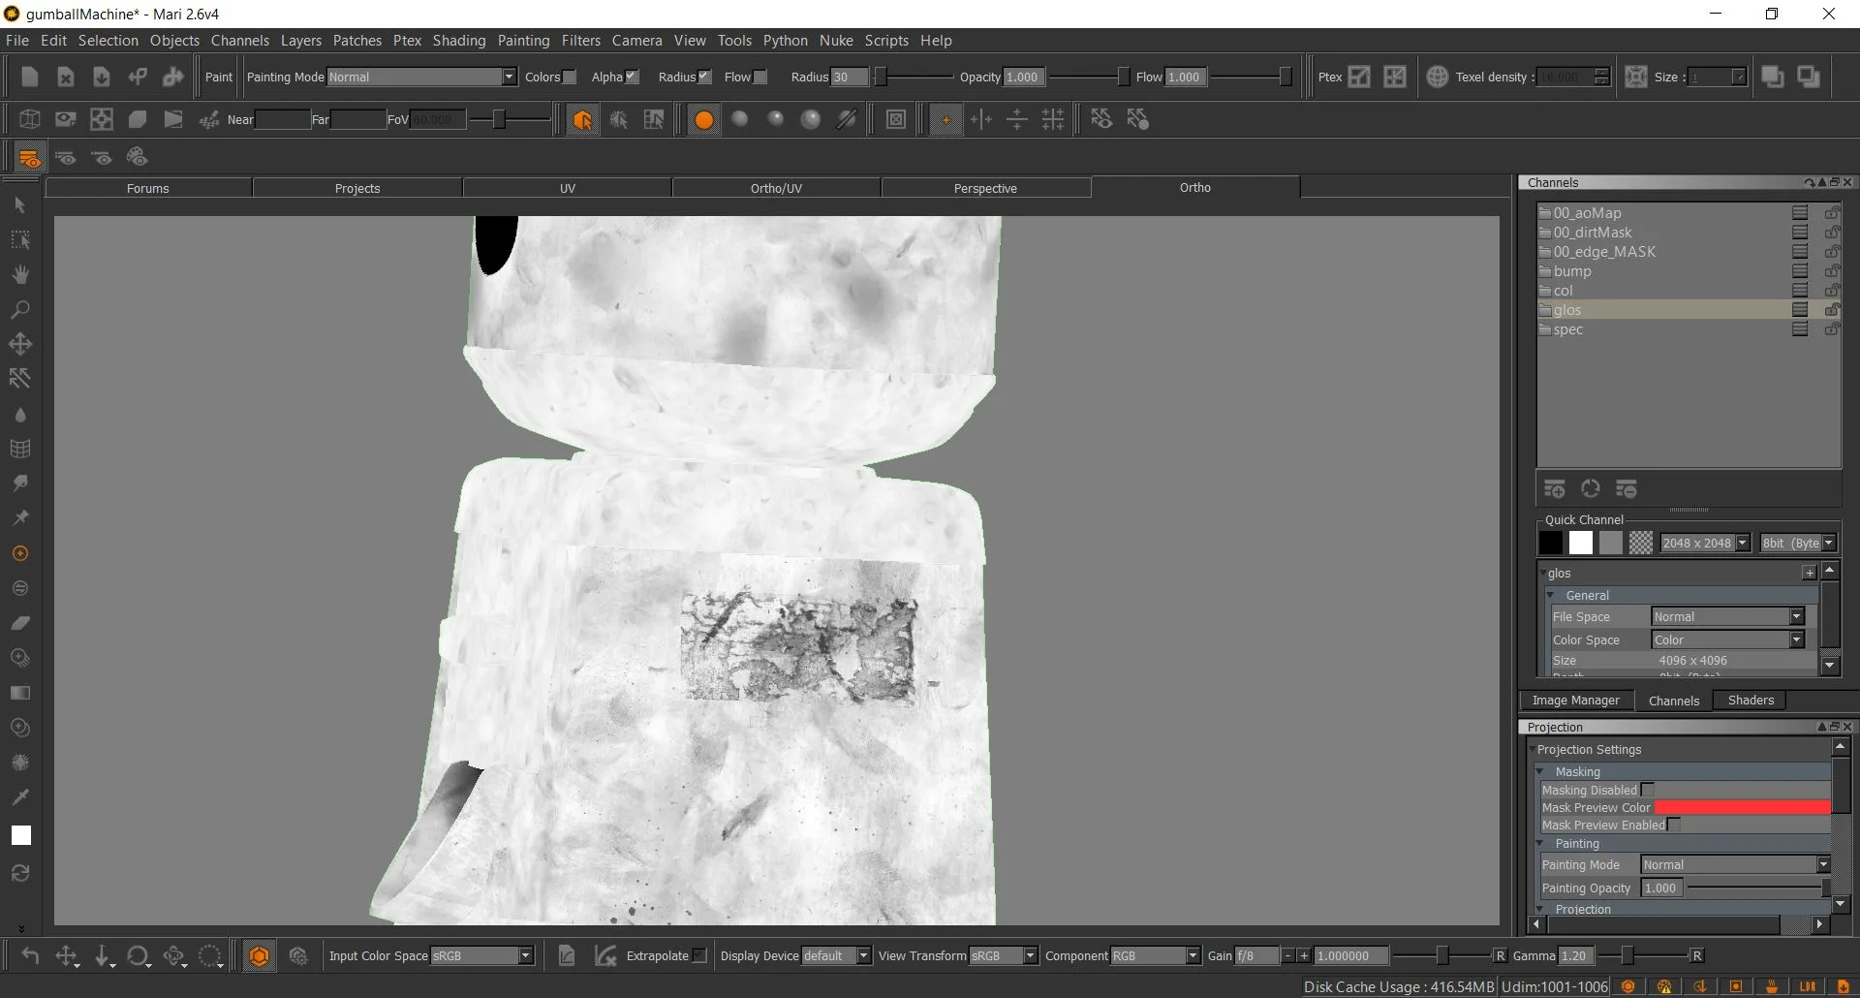Select the arrow Select tool in left toolbar
1860x998 pixels.
pos(19,205)
